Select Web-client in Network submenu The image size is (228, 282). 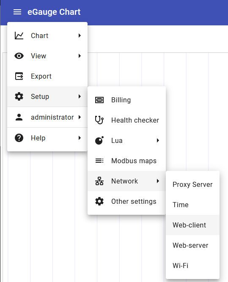point(192,225)
